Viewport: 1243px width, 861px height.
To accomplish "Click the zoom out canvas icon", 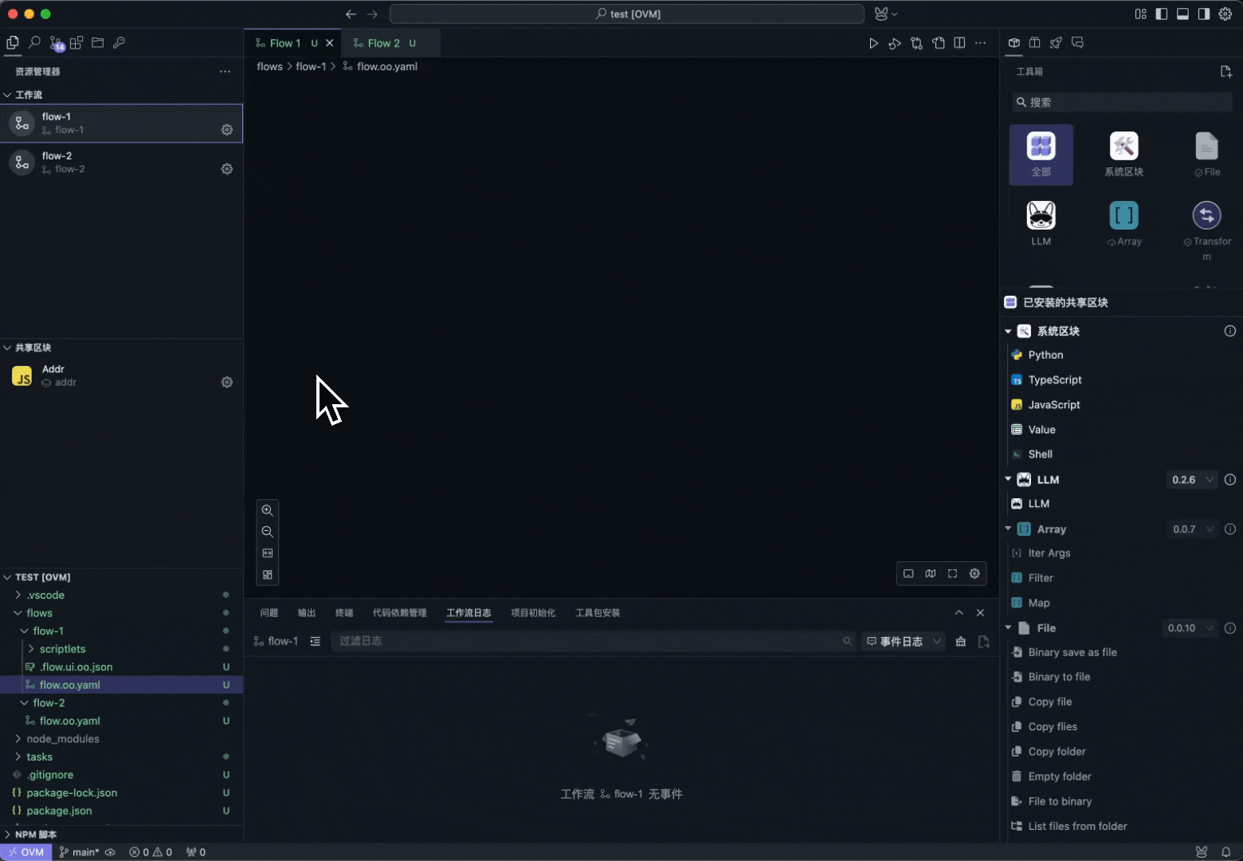I will [268, 532].
